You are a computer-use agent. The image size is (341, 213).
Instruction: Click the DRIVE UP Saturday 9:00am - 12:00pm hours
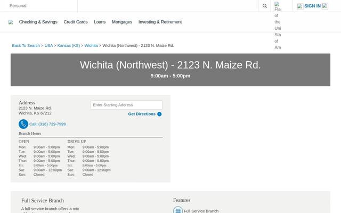(x=96, y=170)
